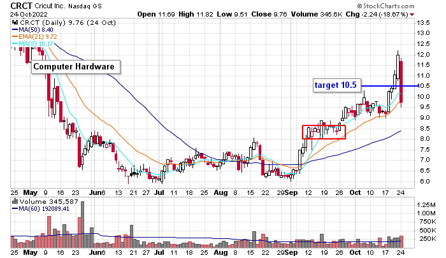Click Sep on the volume panel date axis
446x258 pixels.
pos(291,253)
